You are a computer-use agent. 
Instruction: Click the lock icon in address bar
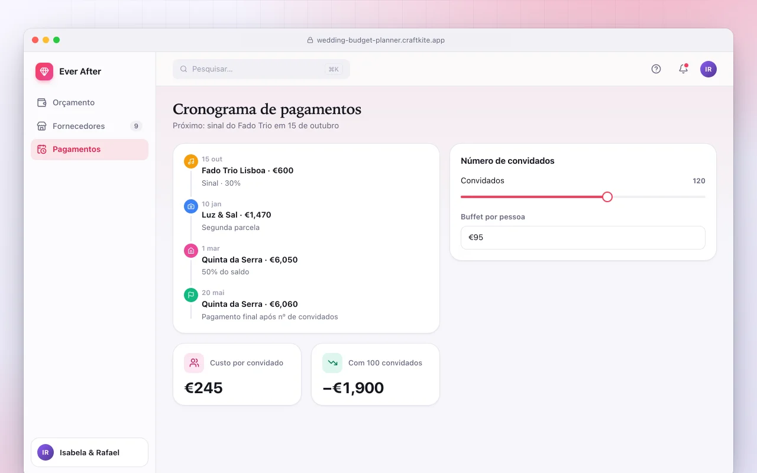(x=310, y=40)
